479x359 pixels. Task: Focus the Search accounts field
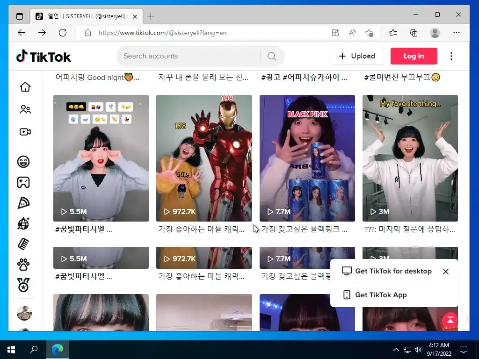coord(189,56)
